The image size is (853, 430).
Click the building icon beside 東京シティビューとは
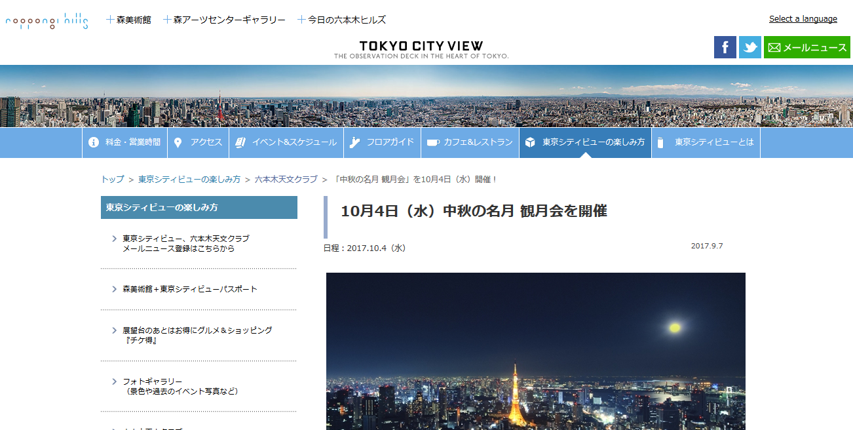tap(660, 142)
